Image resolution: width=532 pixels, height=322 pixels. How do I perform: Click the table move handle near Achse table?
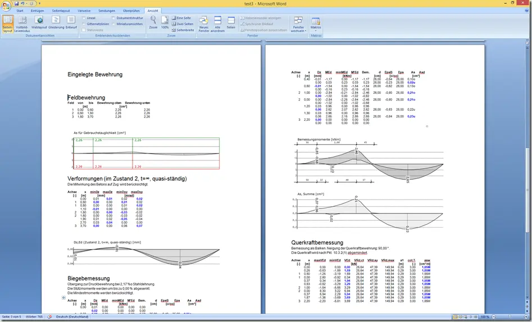[x=63, y=298]
